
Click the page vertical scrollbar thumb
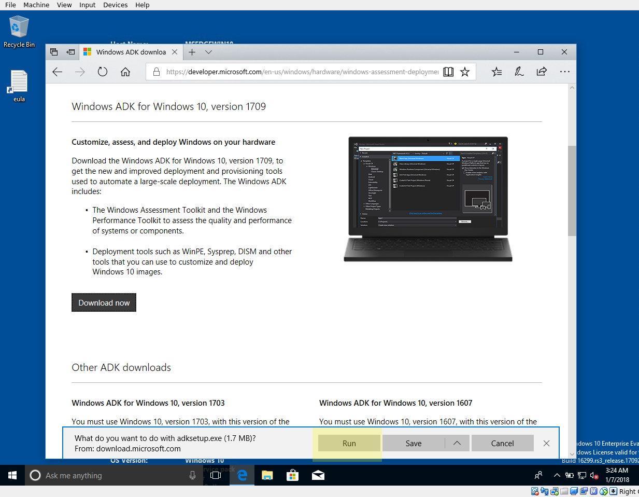coord(572,190)
